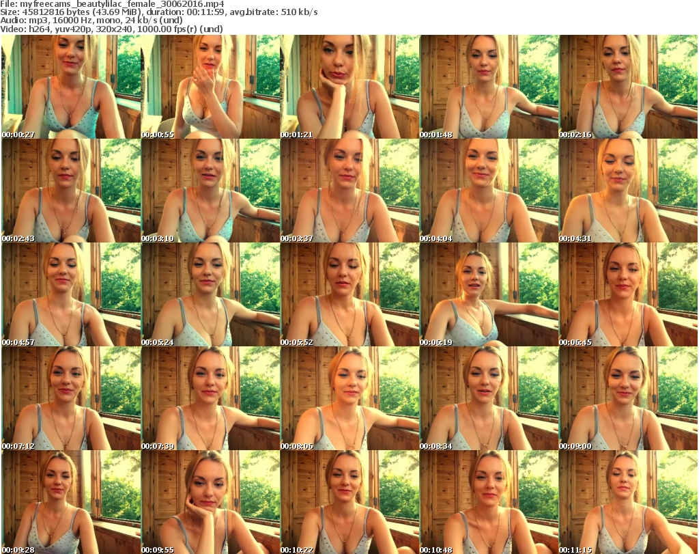Select the thumbnail stamped 00:02:16
The image size is (699, 554).
coord(628,87)
